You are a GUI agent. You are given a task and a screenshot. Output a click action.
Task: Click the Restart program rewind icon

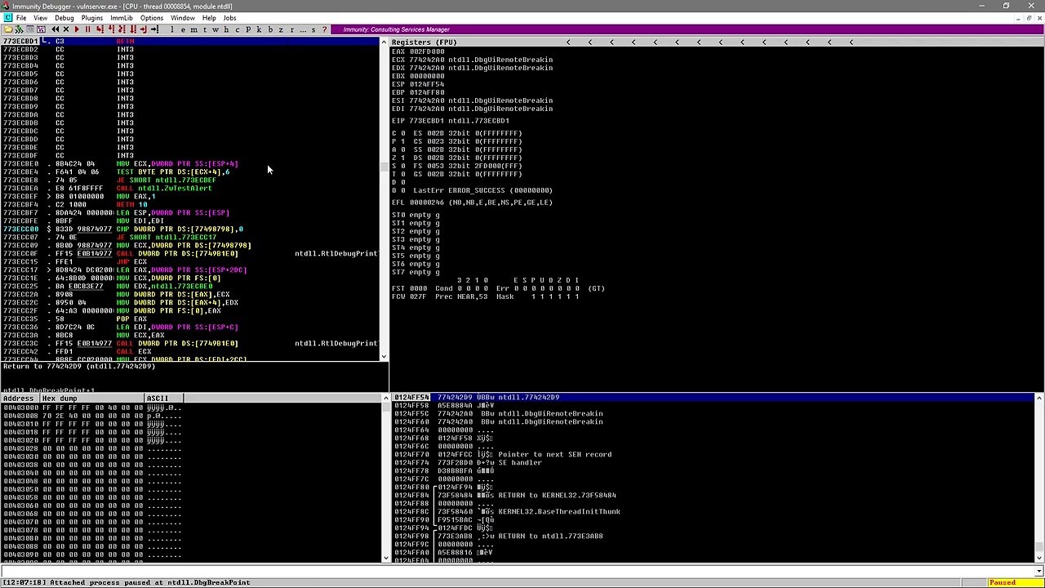tap(56, 29)
